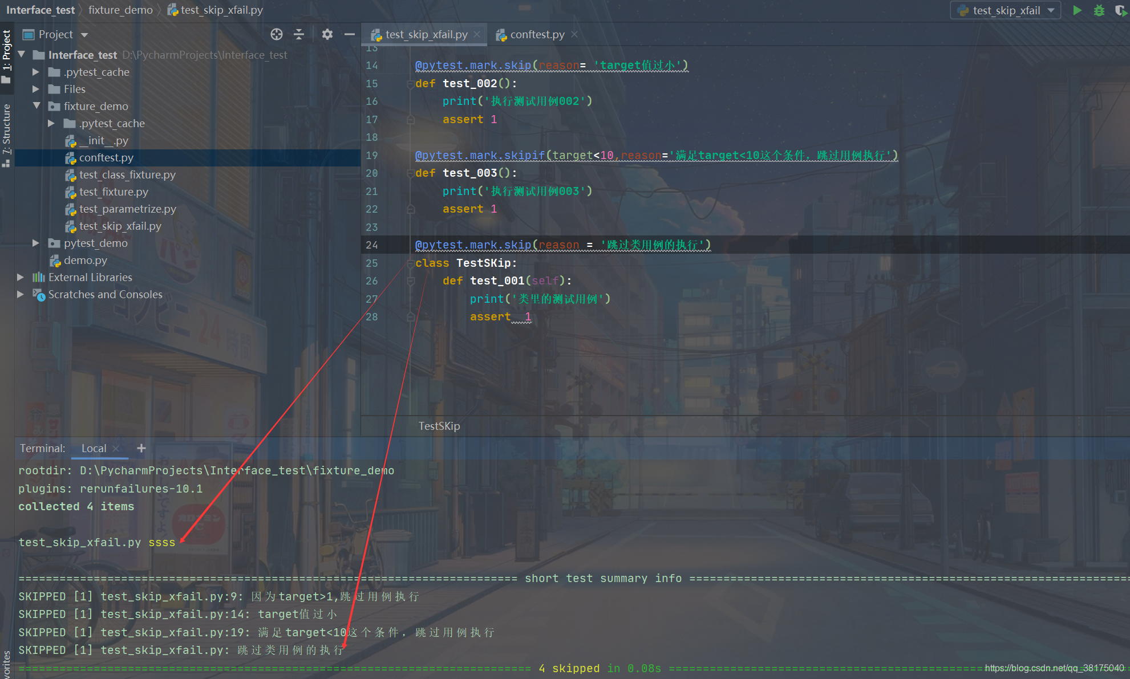Click Interface_test breadcrumb

point(40,10)
